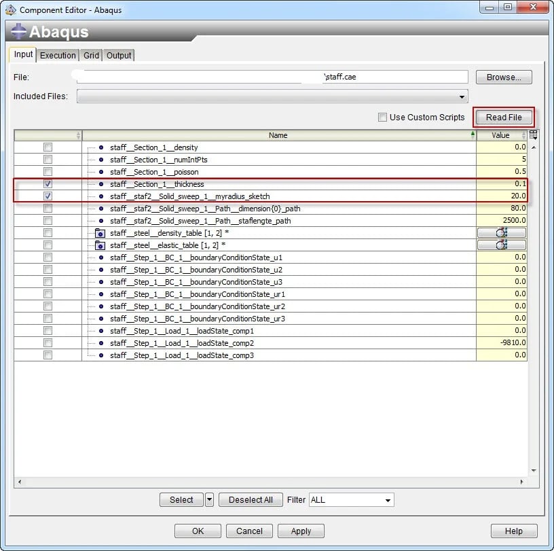This screenshot has height=551, width=554.
Task: Open the elastic table editor via its gauge icon
Action: (502, 245)
